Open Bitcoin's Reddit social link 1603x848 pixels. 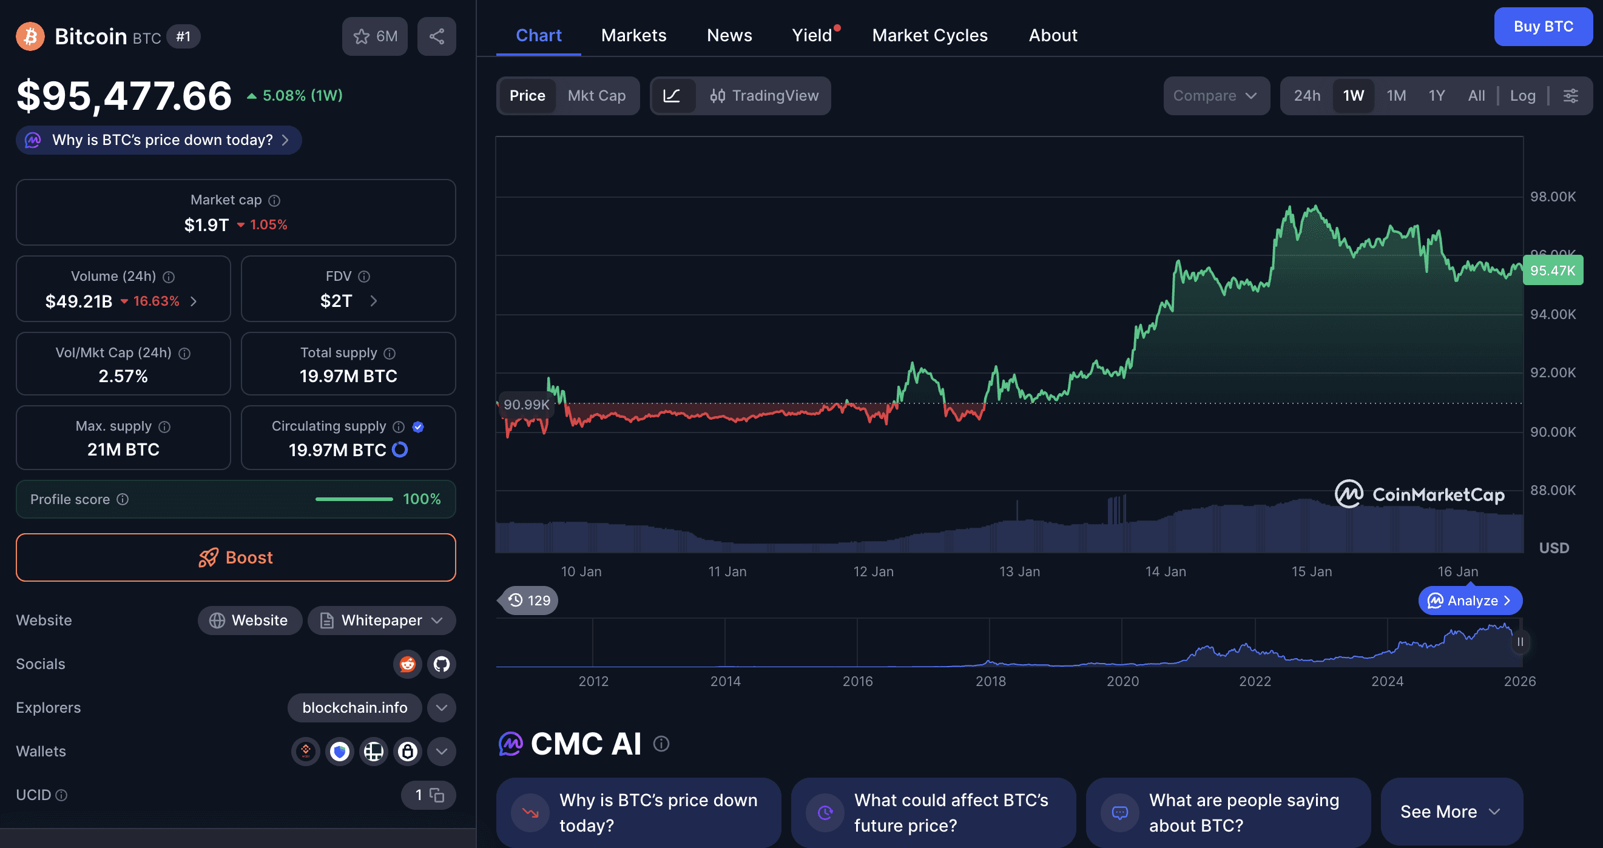(x=408, y=664)
